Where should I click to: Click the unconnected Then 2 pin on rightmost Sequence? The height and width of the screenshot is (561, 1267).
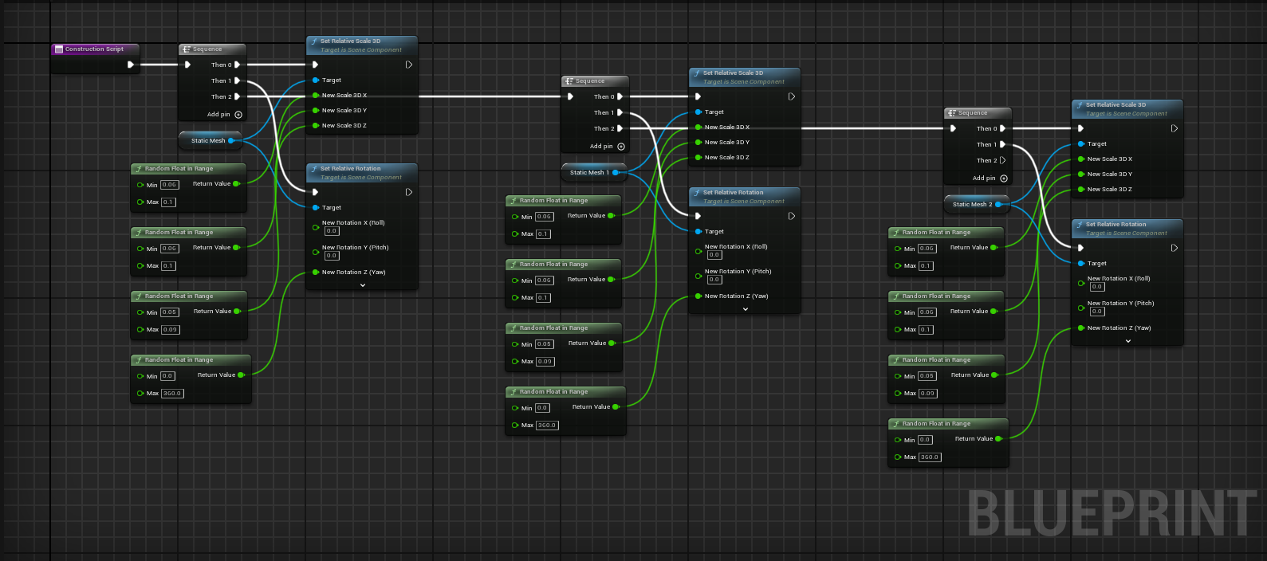click(x=1002, y=160)
